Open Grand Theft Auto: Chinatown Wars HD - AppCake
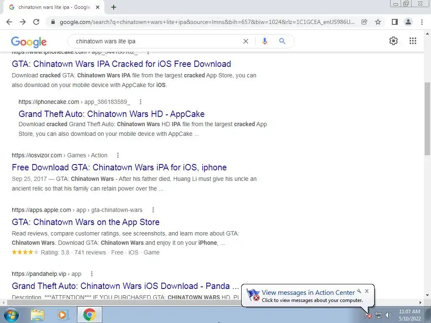431x323 pixels. [112, 114]
